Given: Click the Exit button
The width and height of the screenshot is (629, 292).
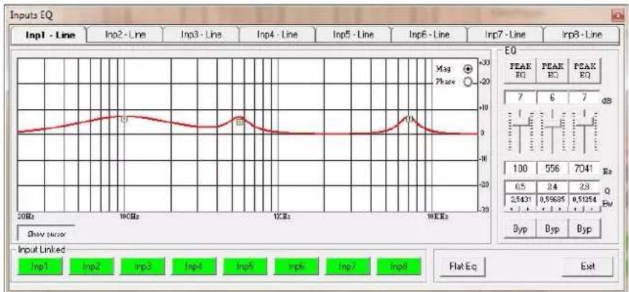Looking at the screenshot, I should [587, 267].
